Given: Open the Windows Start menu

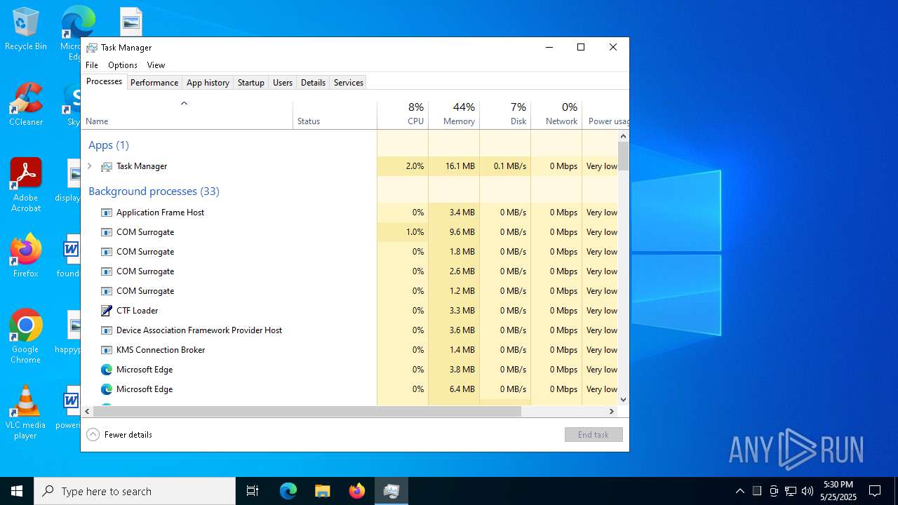Looking at the screenshot, I should 17,491.
